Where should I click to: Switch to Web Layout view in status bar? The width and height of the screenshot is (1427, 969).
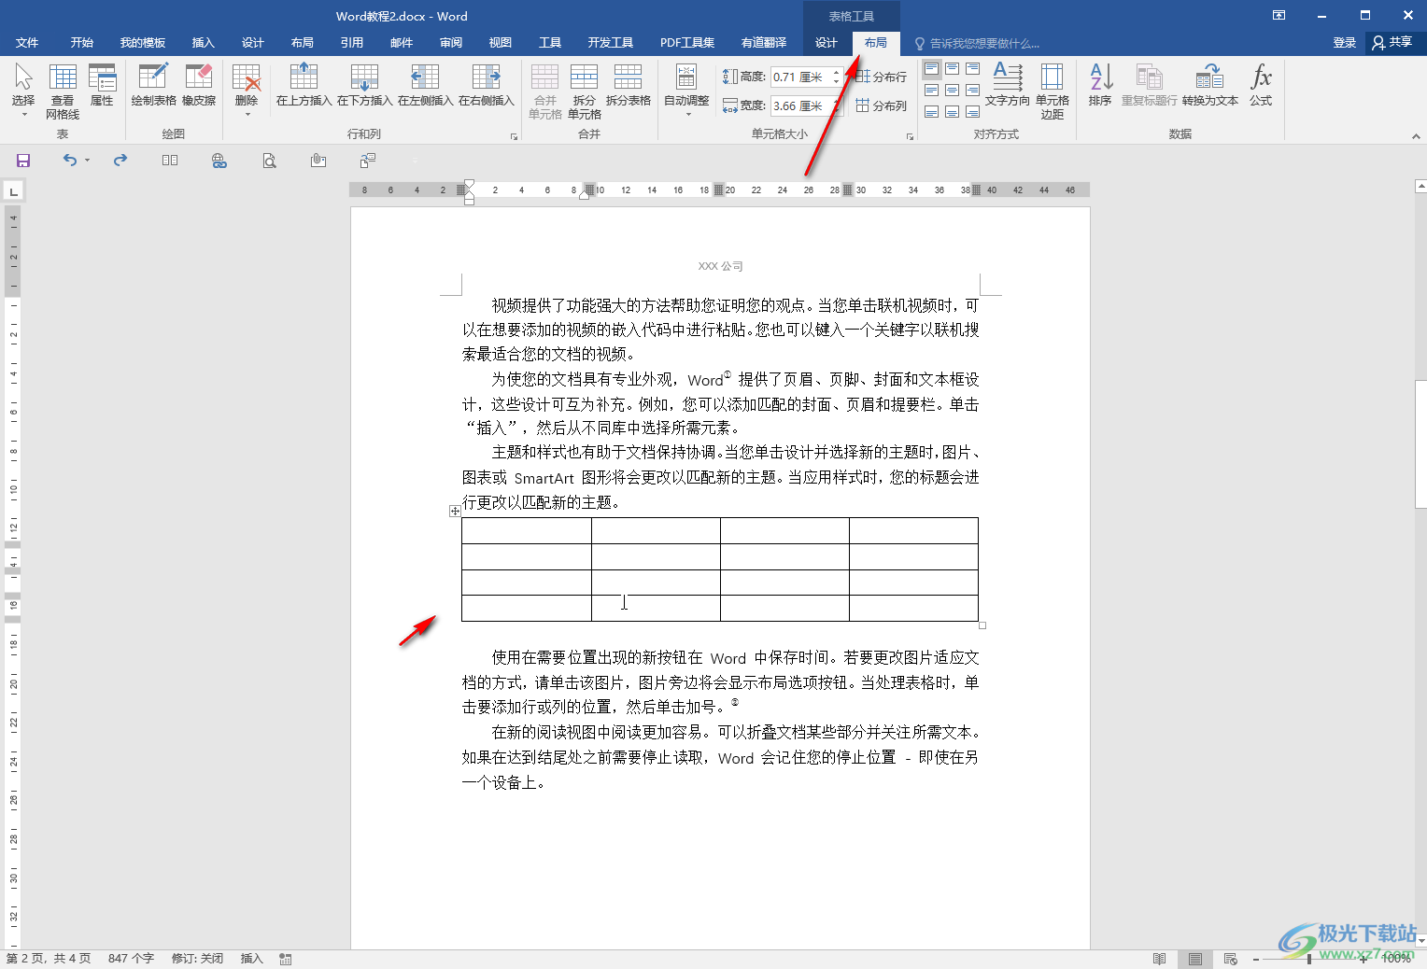click(1230, 959)
